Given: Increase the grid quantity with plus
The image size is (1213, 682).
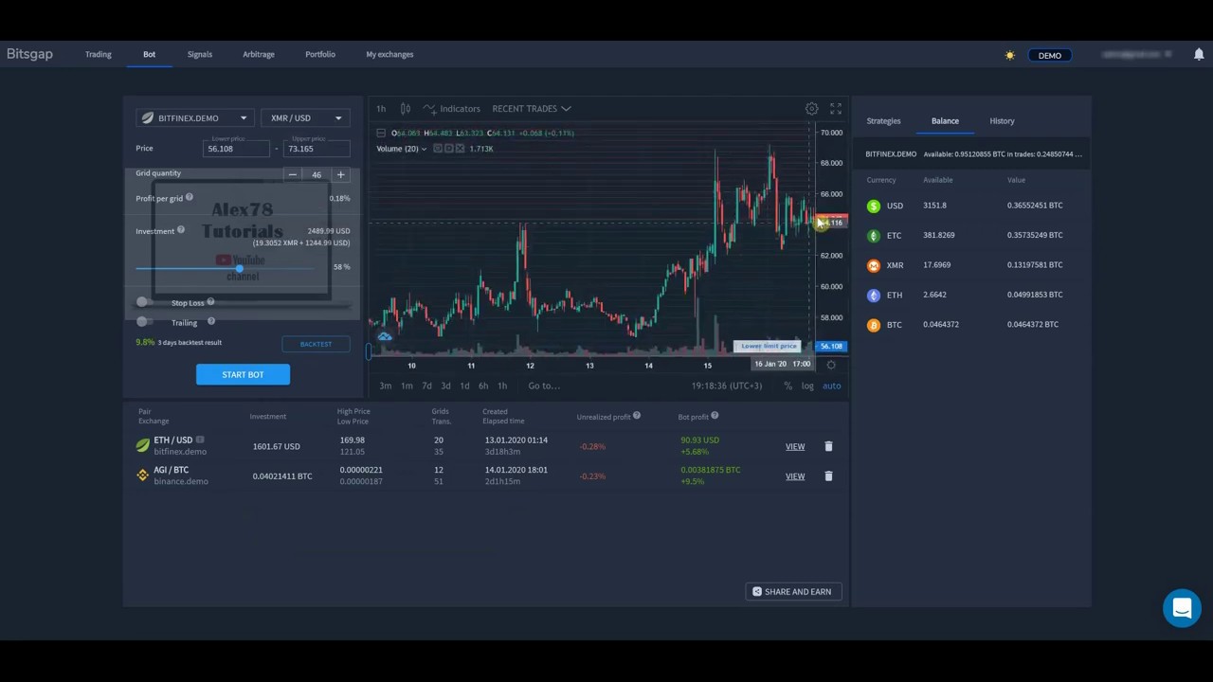Looking at the screenshot, I should point(340,174).
